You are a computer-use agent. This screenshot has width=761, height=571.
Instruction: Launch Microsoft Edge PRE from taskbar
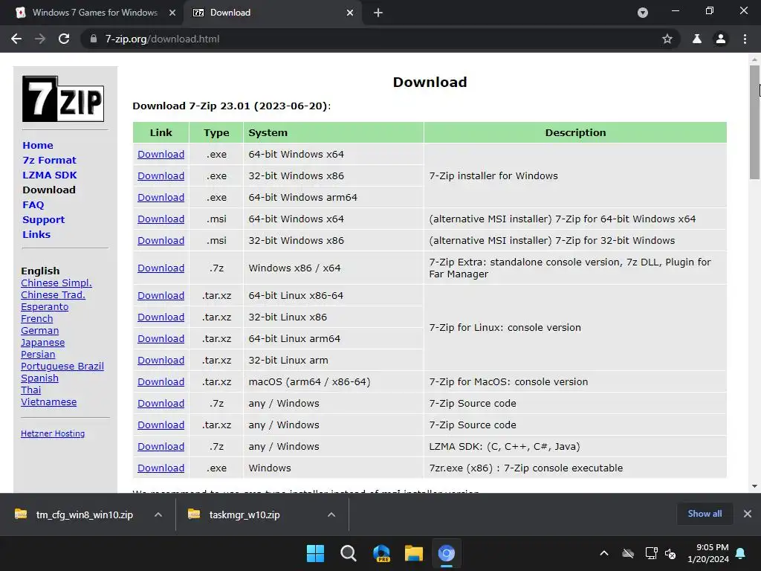click(381, 553)
